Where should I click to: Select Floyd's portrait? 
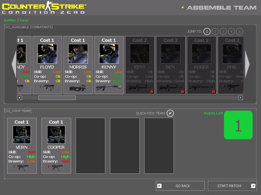point(47,54)
